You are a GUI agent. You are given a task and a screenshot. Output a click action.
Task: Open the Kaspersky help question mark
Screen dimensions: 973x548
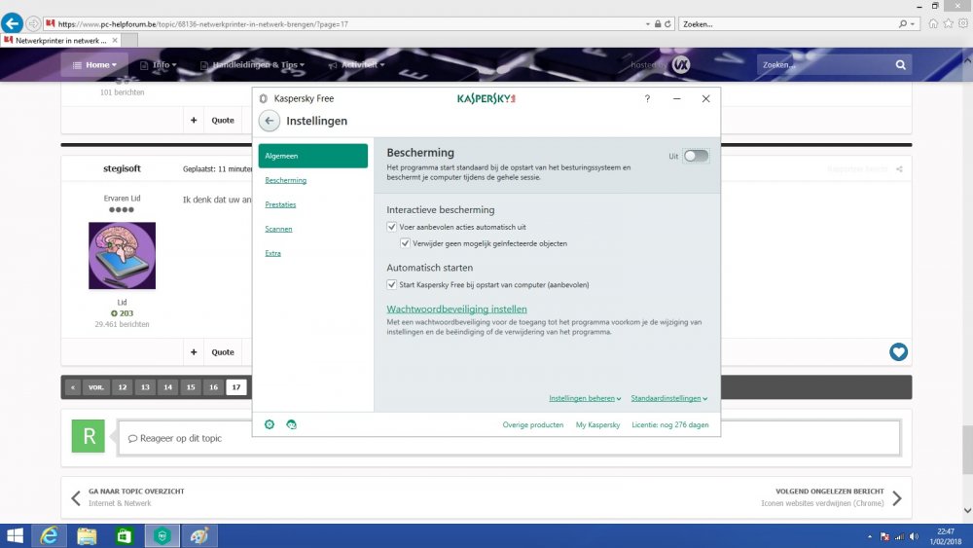pos(647,98)
